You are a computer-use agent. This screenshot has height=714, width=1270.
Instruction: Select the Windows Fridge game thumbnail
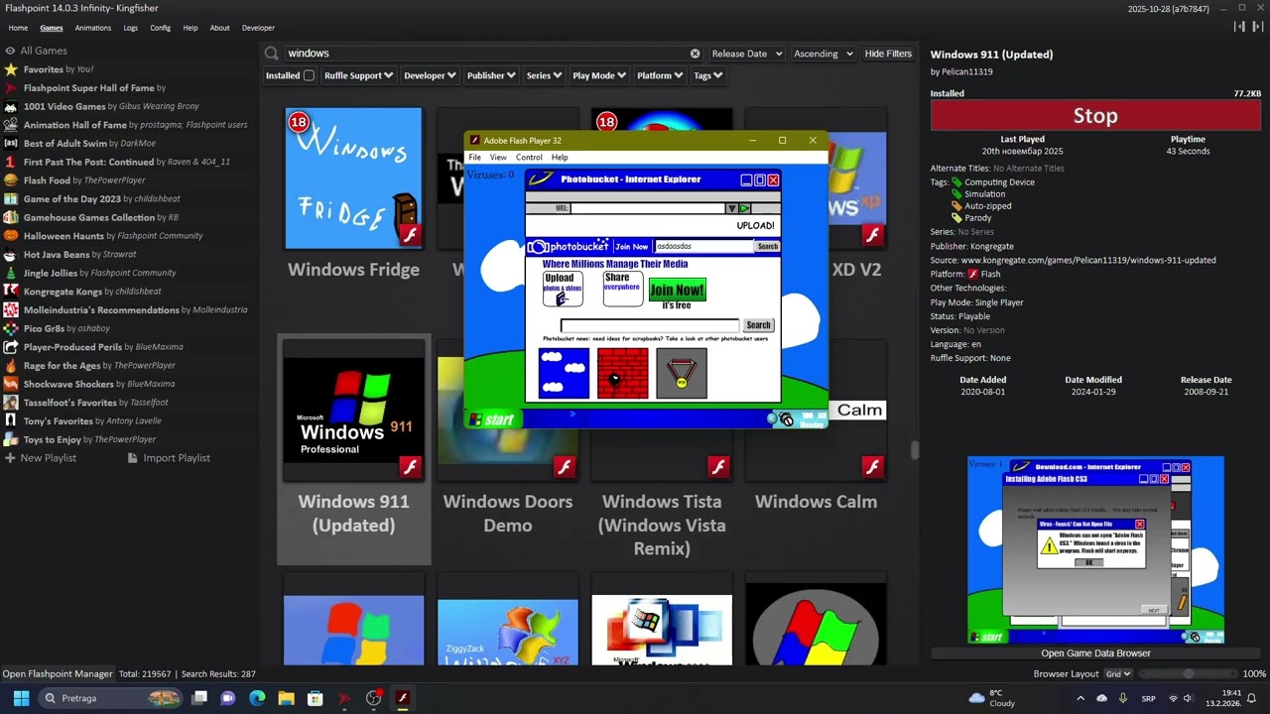[353, 178]
